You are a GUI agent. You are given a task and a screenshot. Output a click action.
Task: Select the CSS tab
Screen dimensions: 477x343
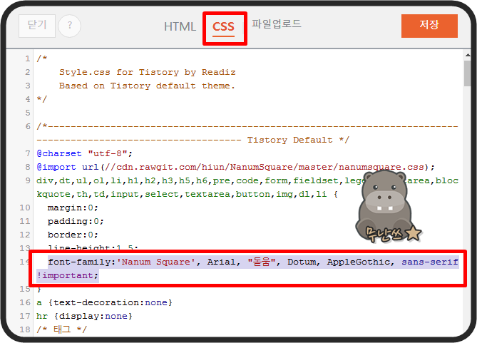click(223, 27)
